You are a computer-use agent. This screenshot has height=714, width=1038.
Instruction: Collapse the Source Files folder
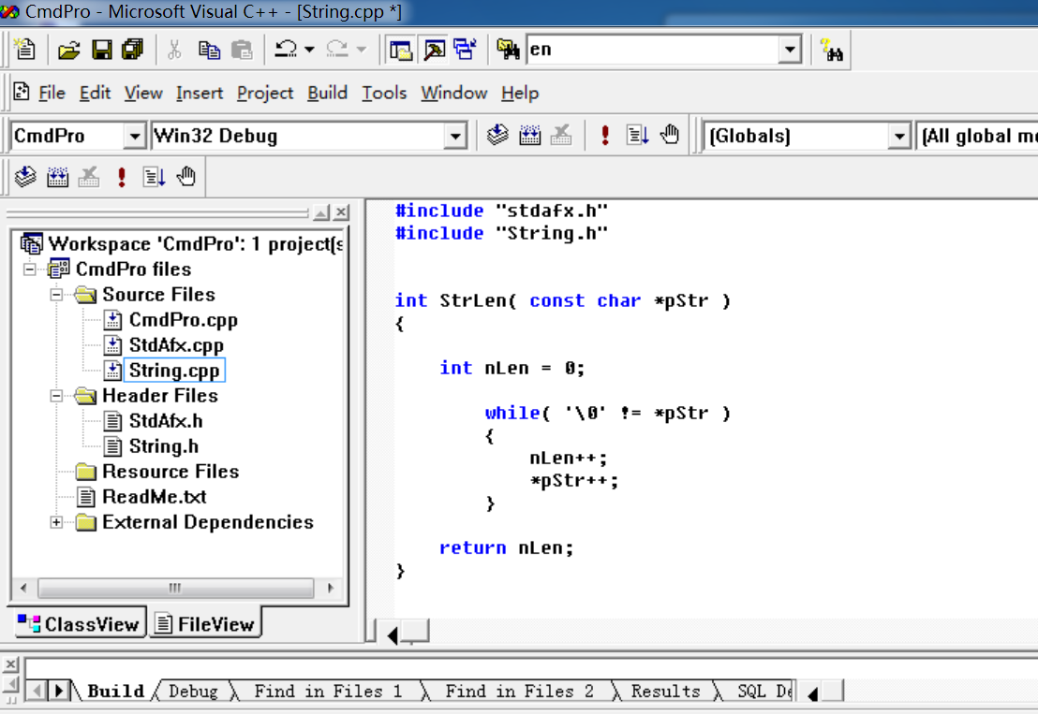coord(57,294)
